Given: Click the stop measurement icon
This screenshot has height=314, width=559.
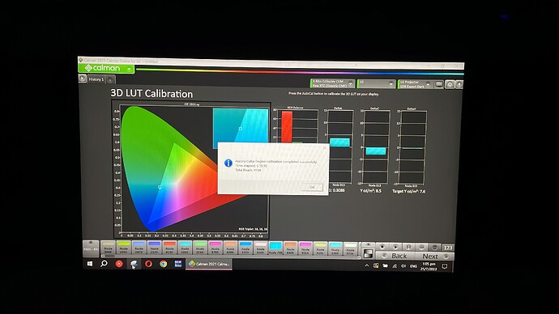Looking at the screenshot, I should tap(382, 247).
